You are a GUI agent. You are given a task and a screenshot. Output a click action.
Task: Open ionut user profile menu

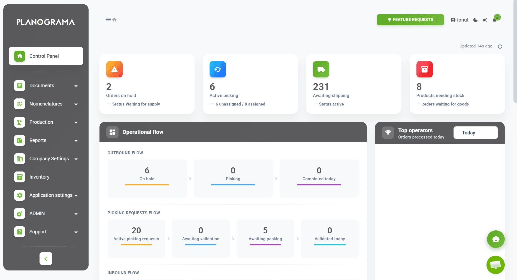[x=459, y=20]
